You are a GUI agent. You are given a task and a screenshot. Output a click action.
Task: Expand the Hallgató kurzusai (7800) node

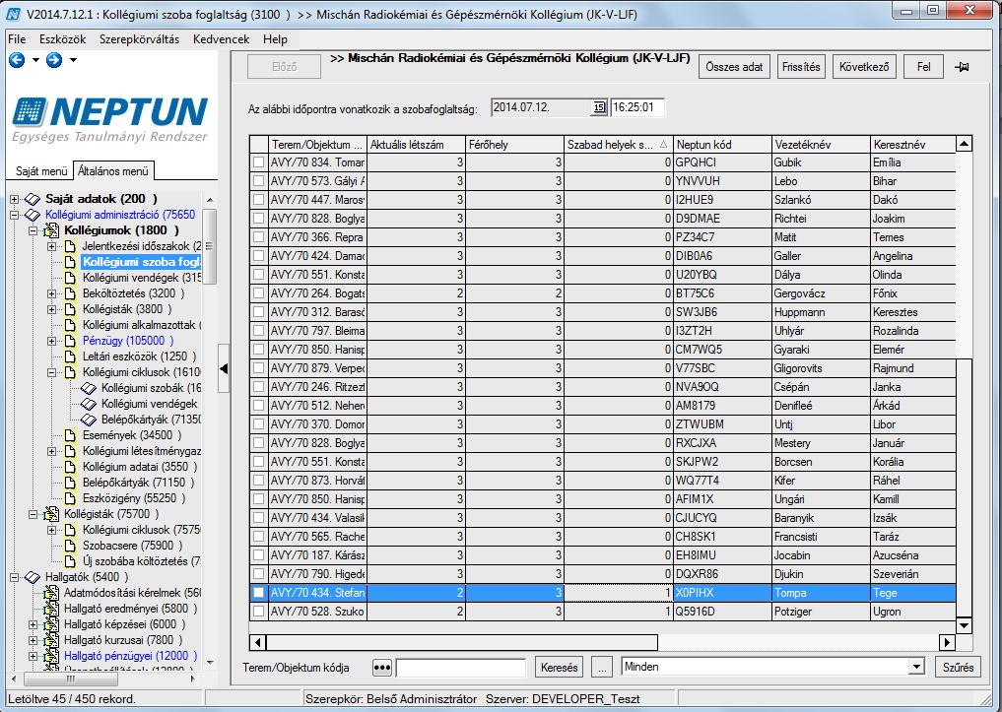click(33, 640)
